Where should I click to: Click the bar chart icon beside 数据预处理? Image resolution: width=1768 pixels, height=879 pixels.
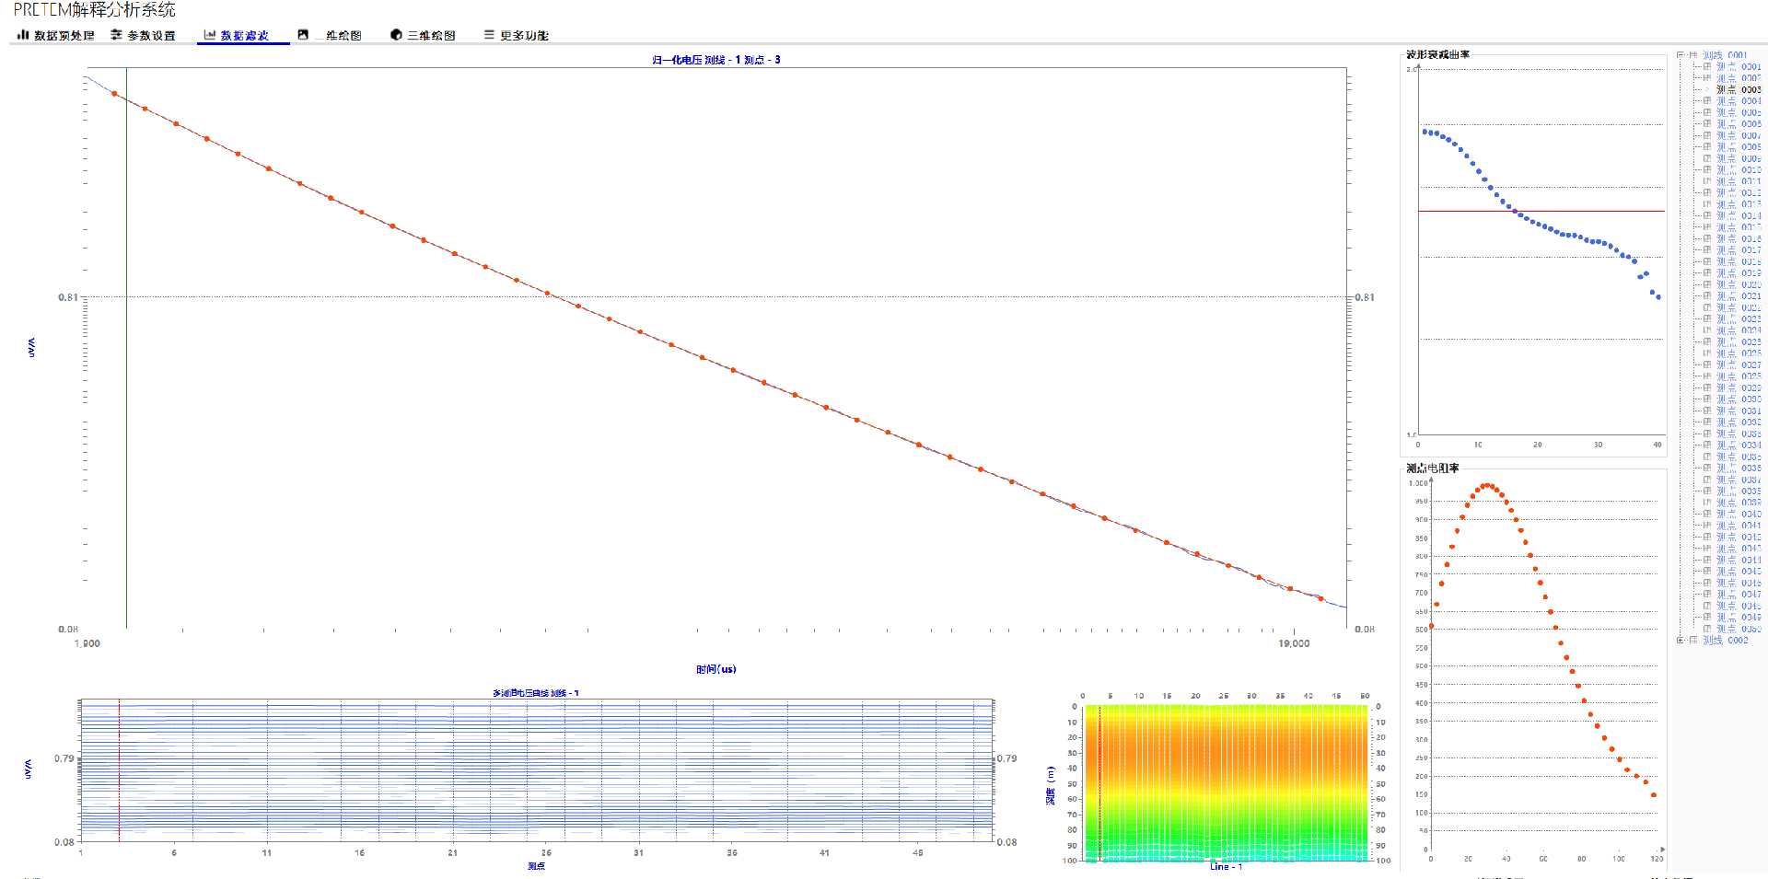click(x=23, y=35)
